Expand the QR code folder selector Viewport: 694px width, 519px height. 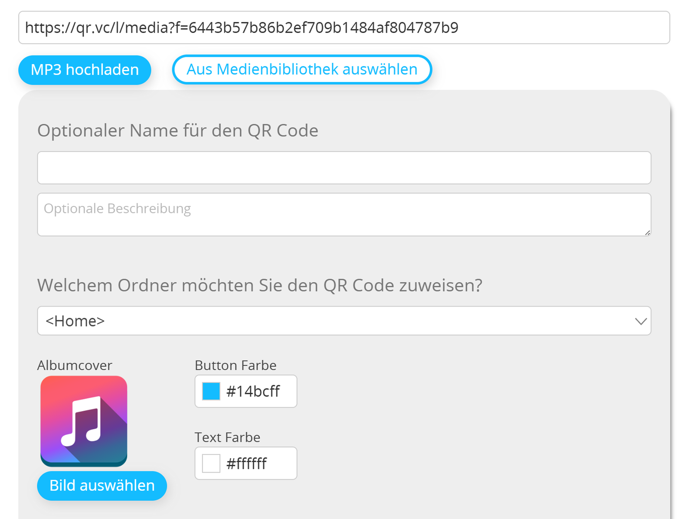(x=344, y=321)
